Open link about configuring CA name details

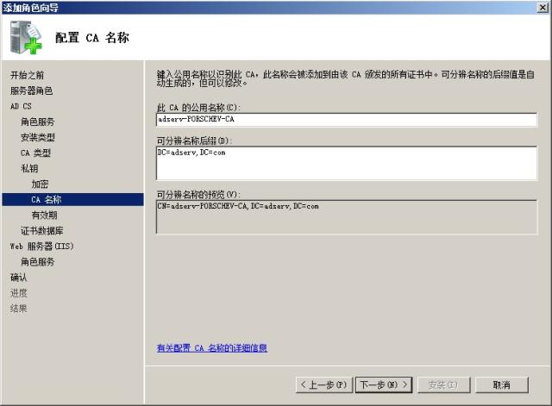(212, 348)
